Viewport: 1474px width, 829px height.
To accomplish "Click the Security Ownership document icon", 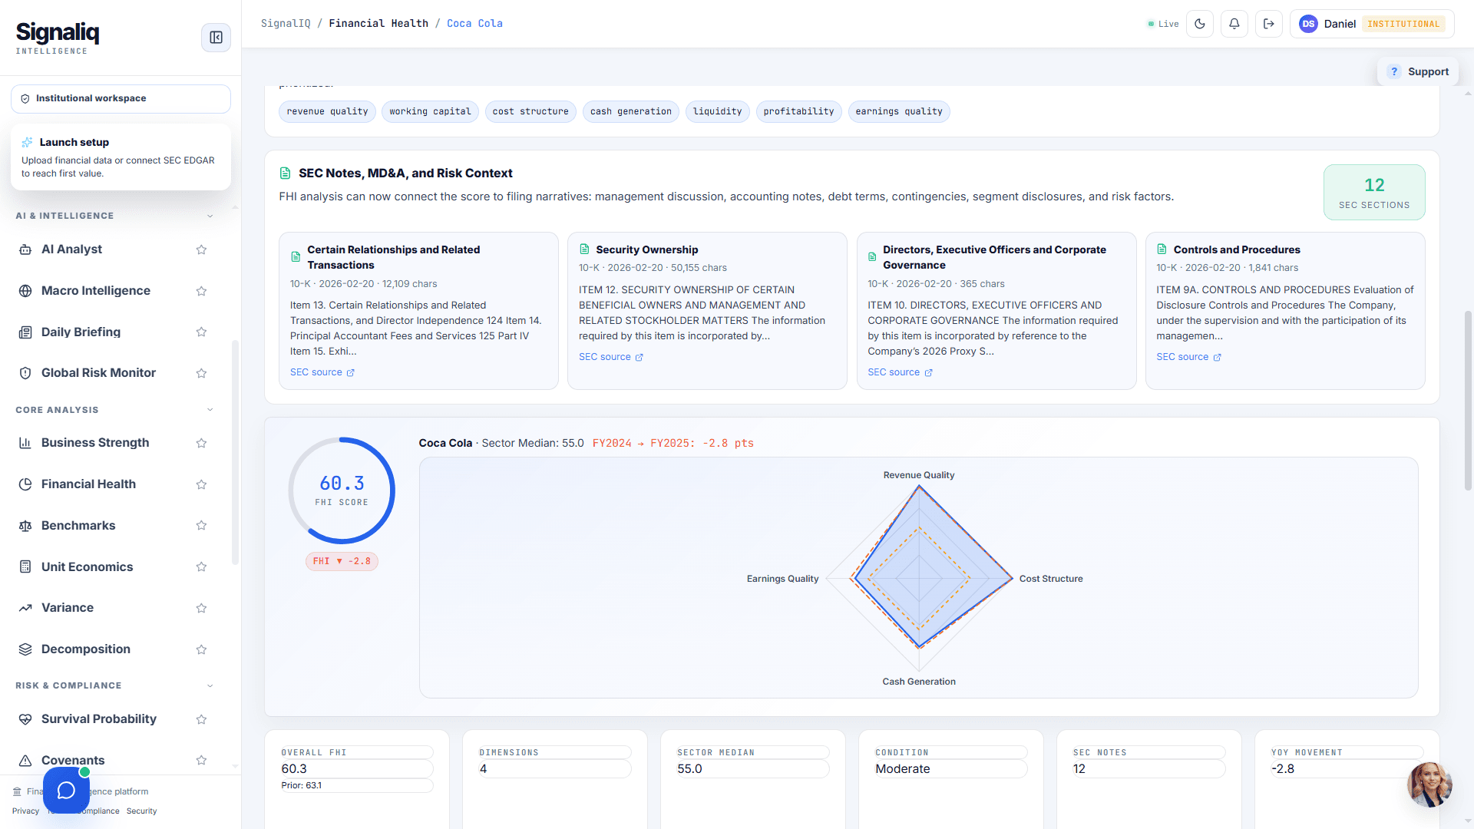I will [584, 249].
